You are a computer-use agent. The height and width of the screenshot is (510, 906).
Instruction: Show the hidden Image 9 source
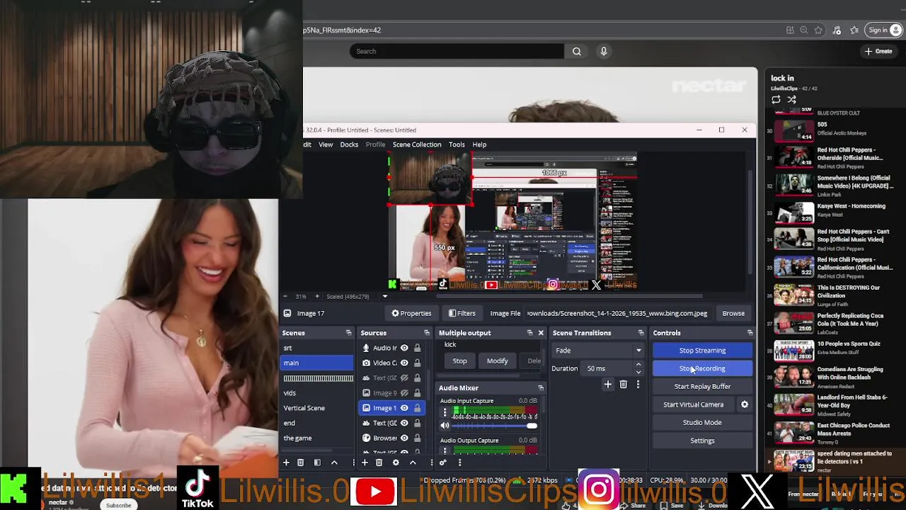point(404,392)
